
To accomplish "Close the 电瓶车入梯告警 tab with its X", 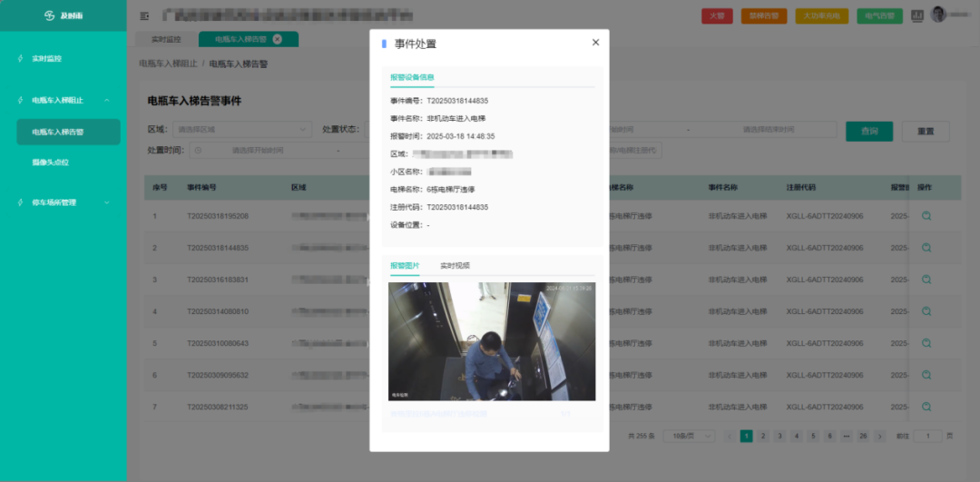I will (277, 39).
